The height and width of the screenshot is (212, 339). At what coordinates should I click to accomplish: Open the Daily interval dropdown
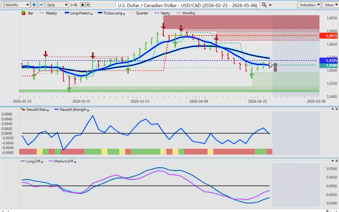[57, 5]
